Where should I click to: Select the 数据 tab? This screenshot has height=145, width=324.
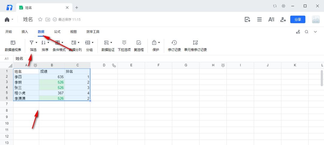pos(41,32)
